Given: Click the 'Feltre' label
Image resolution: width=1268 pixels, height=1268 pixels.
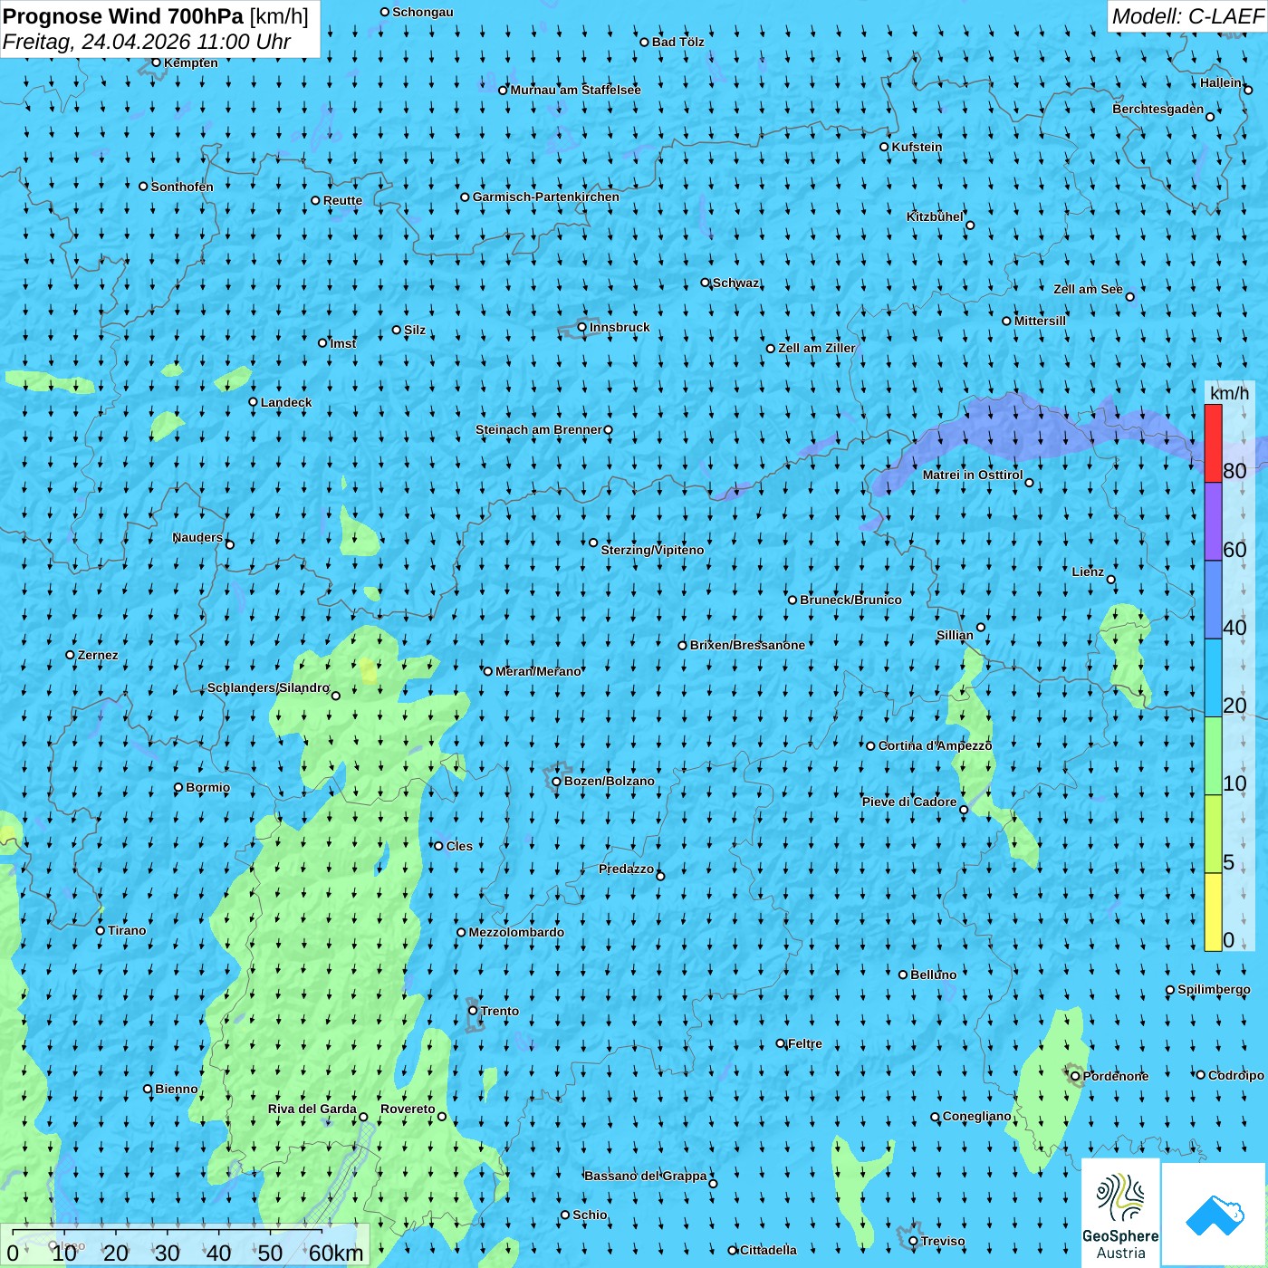Looking at the screenshot, I should tap(805, 1043).
